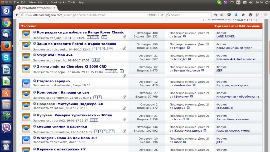This screenshot has width=270, height=152.
Task: Open the File menu
Action: pyautogui.click(x=16, y=2)
